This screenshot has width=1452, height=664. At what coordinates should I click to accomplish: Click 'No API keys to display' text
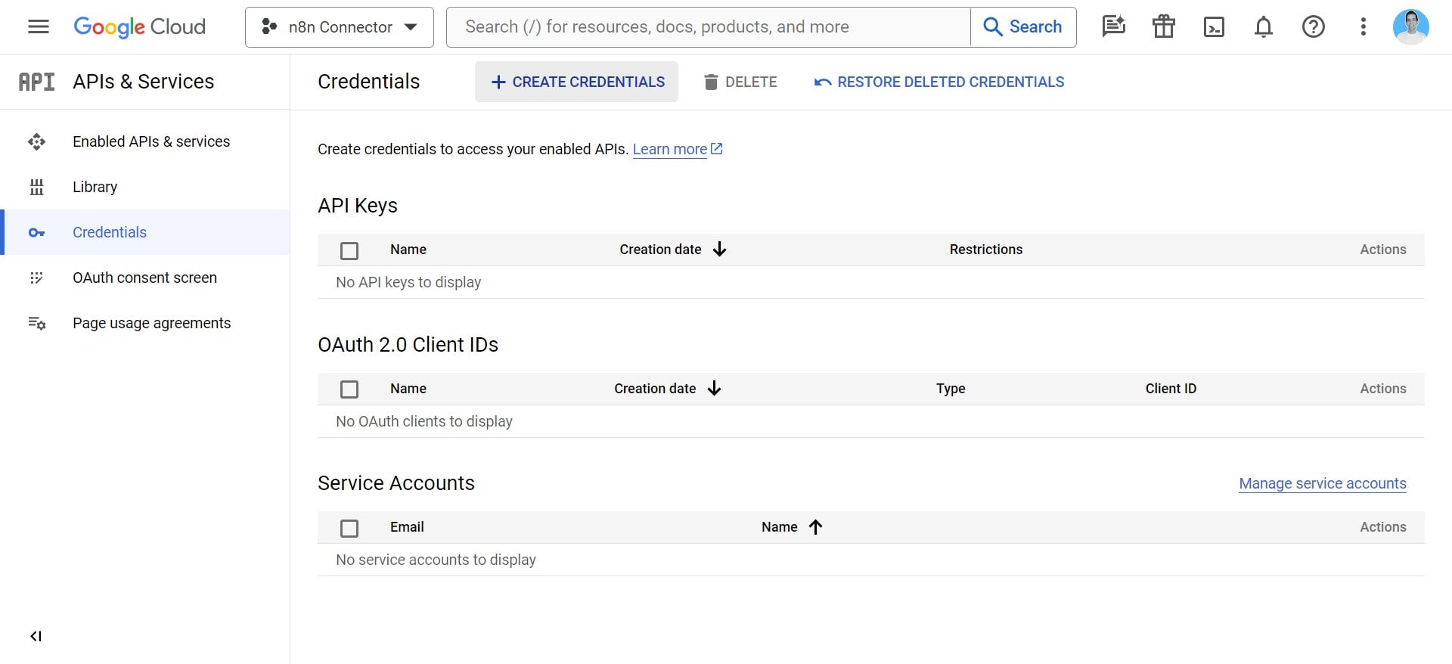click(408, 282)
